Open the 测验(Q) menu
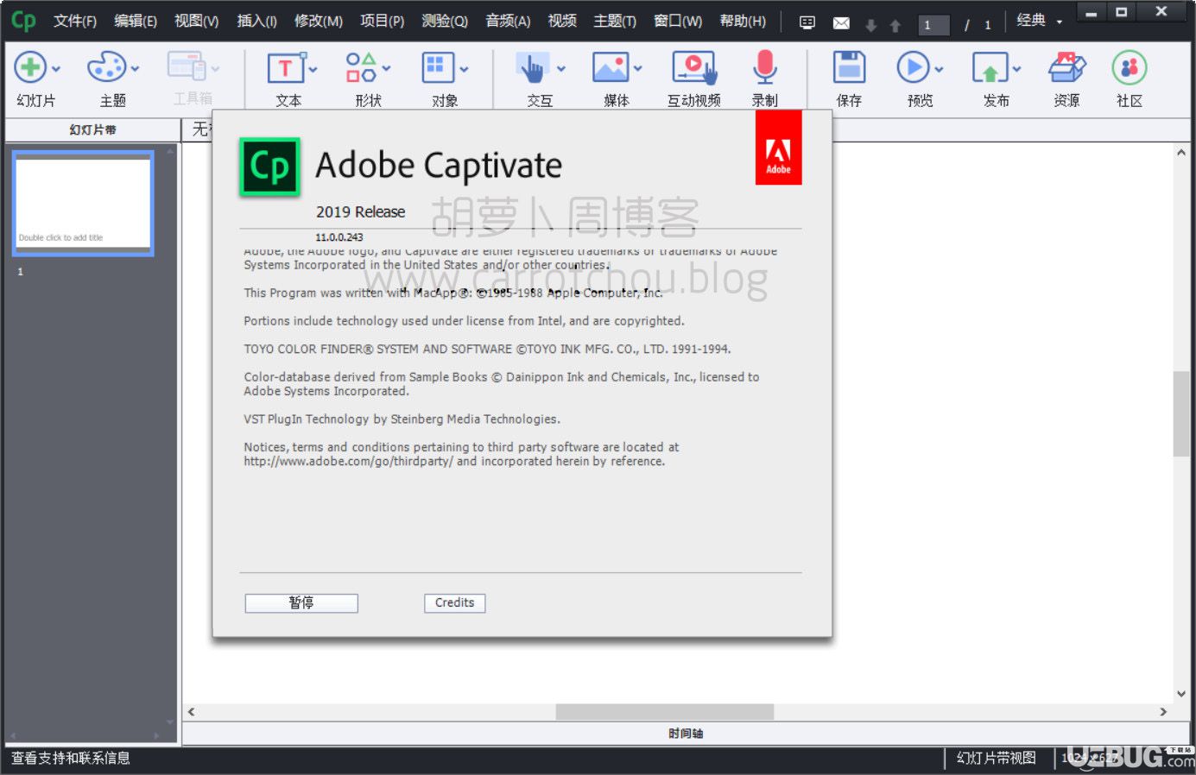This screenshot has width=1196, height=775. [444, 21]
